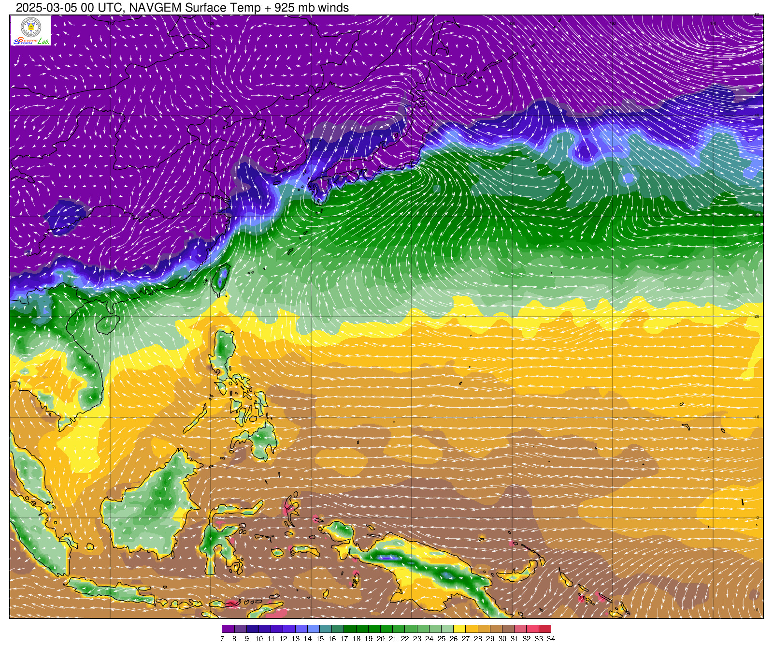
Task: Click the 130 longitude label
Action: [312, 23]
